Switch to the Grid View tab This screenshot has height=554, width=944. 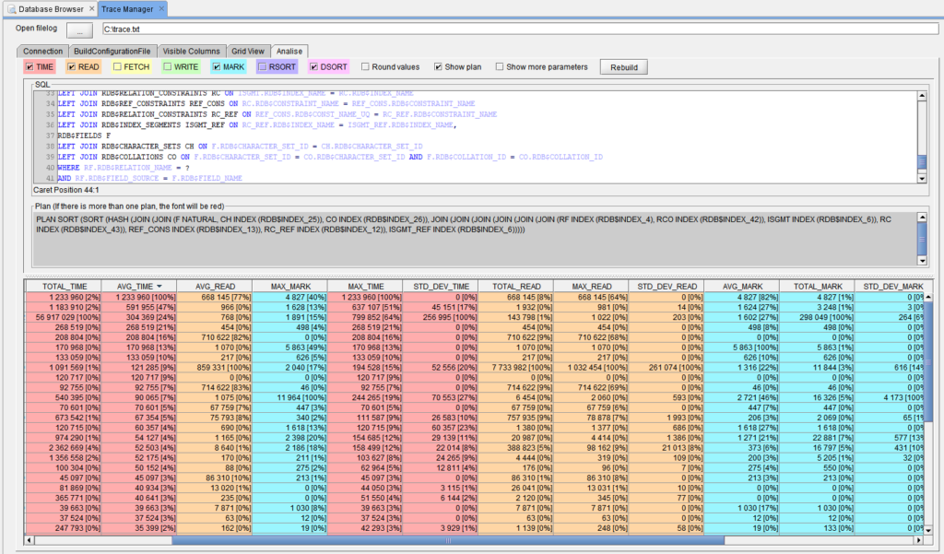[x=248, y=51]
